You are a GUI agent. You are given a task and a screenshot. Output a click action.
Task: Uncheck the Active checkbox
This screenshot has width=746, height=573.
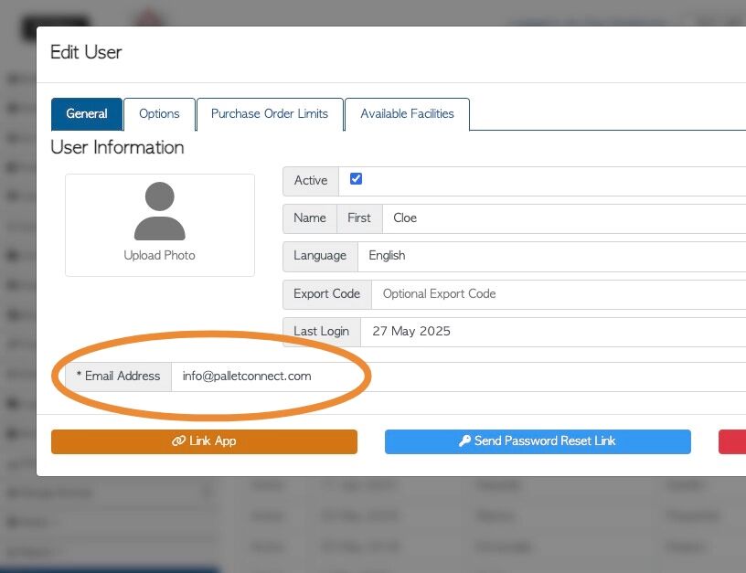[356, 179]
